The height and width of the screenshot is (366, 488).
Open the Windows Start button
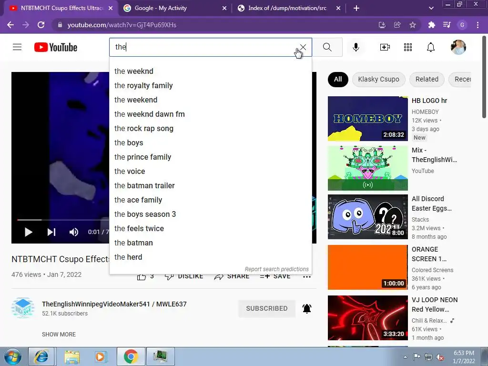[12, 356]
